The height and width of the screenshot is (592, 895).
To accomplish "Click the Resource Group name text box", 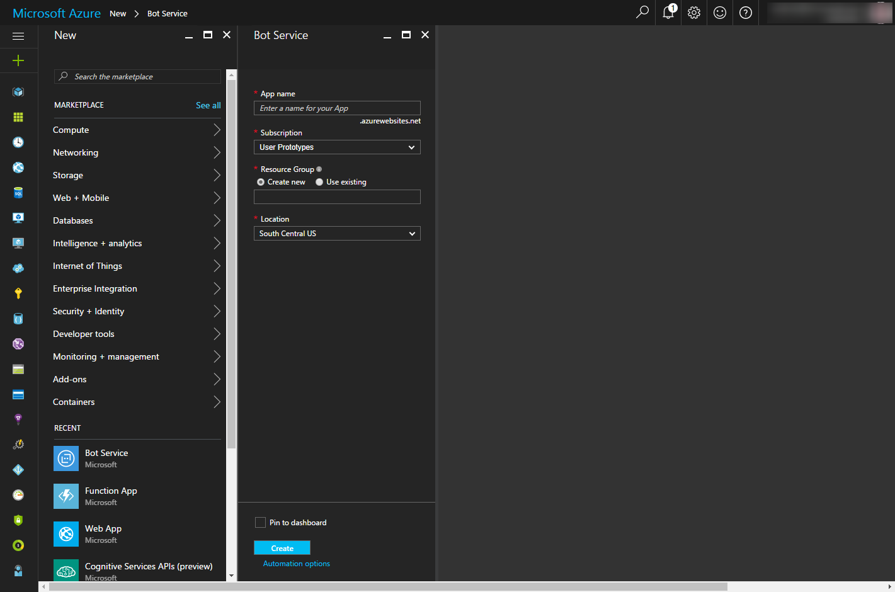I will [337, 196].
